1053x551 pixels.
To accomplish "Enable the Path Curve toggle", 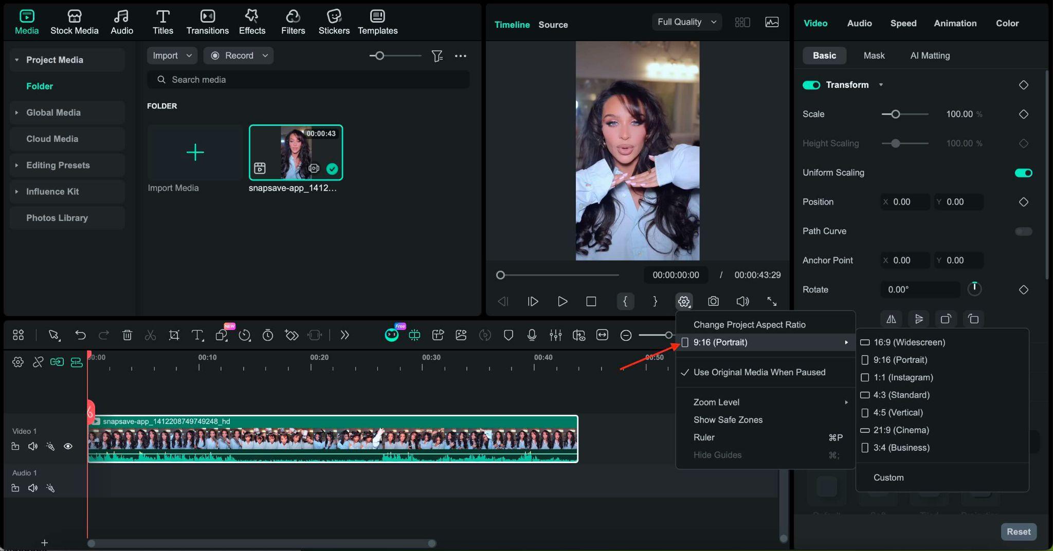I will click(x=1023, y=231).
